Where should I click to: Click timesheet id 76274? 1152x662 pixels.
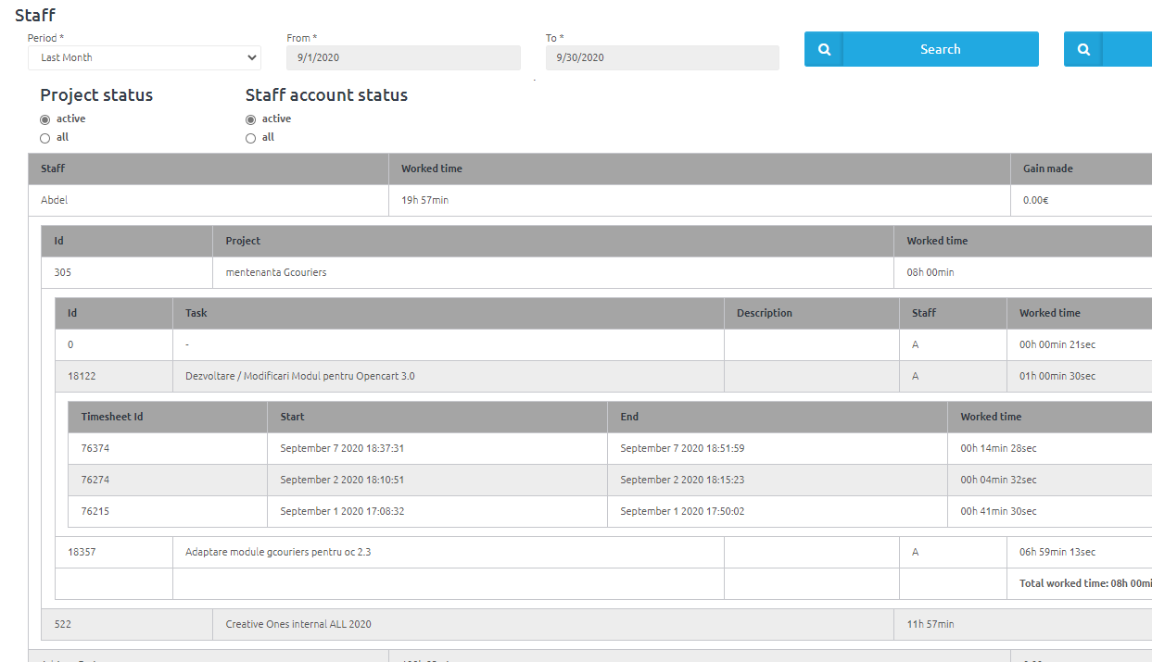[95, 480]
